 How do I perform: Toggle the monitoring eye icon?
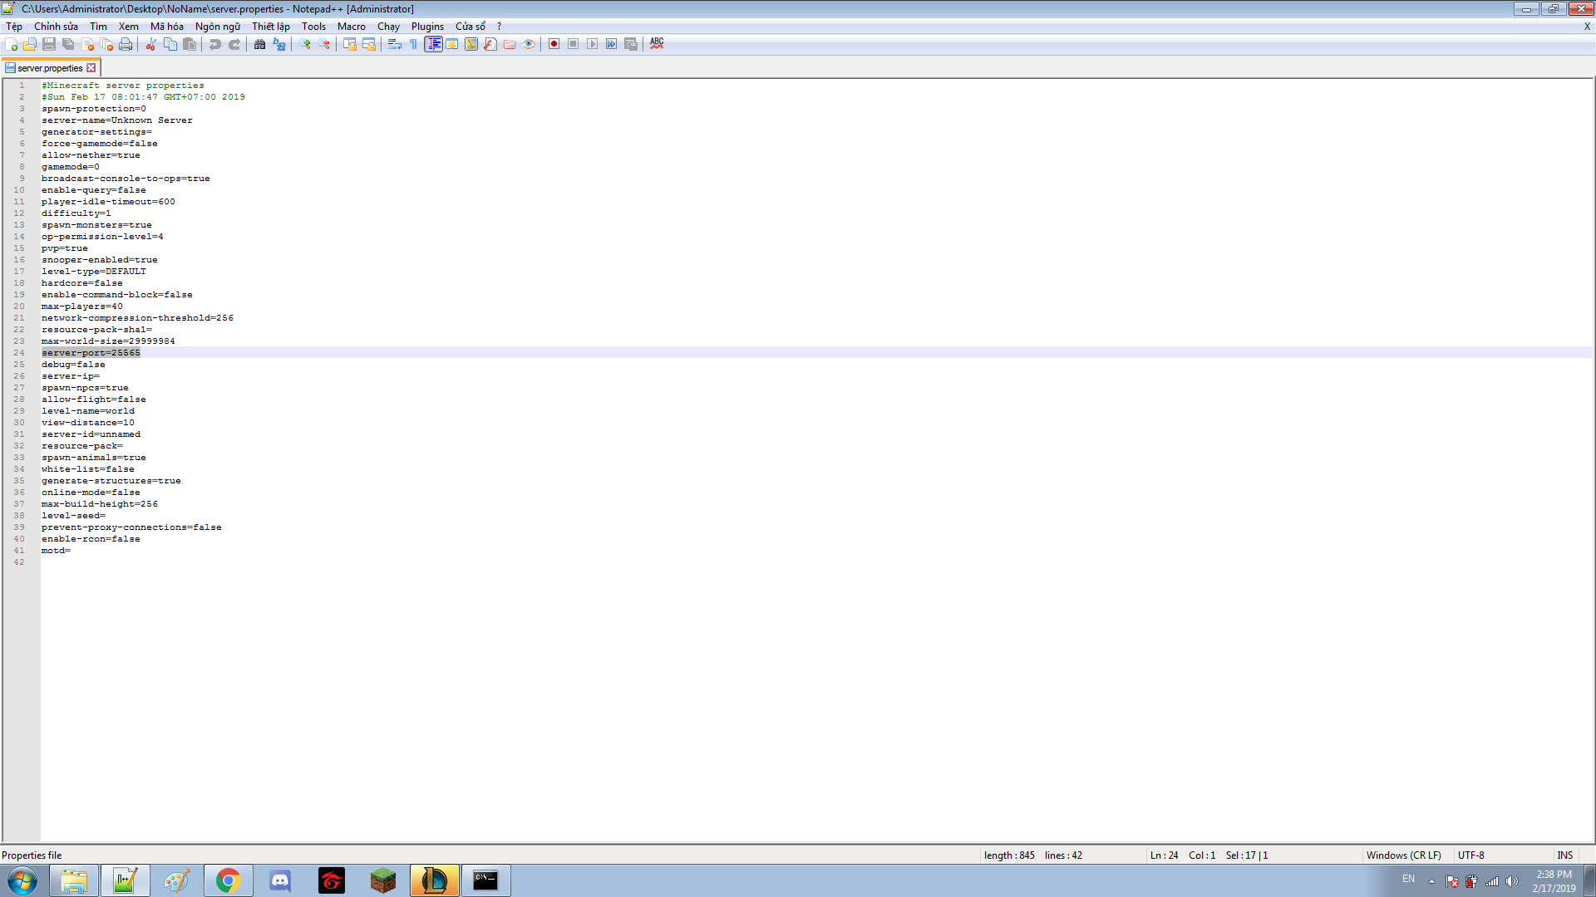point(529,44)
